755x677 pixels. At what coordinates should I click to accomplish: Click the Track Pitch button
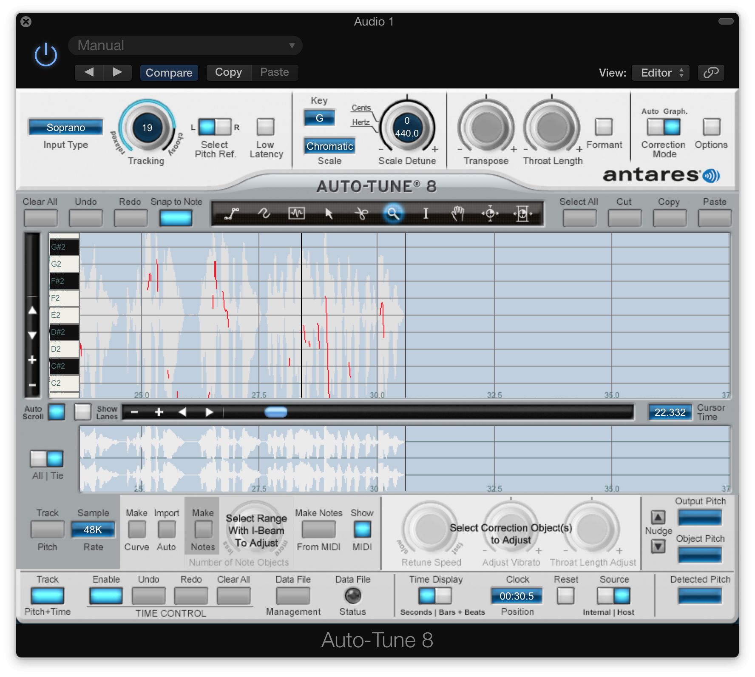coord(47,529)
